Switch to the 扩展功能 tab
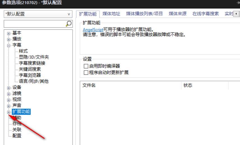The image size is (240, 145). (x=88, y=14)
